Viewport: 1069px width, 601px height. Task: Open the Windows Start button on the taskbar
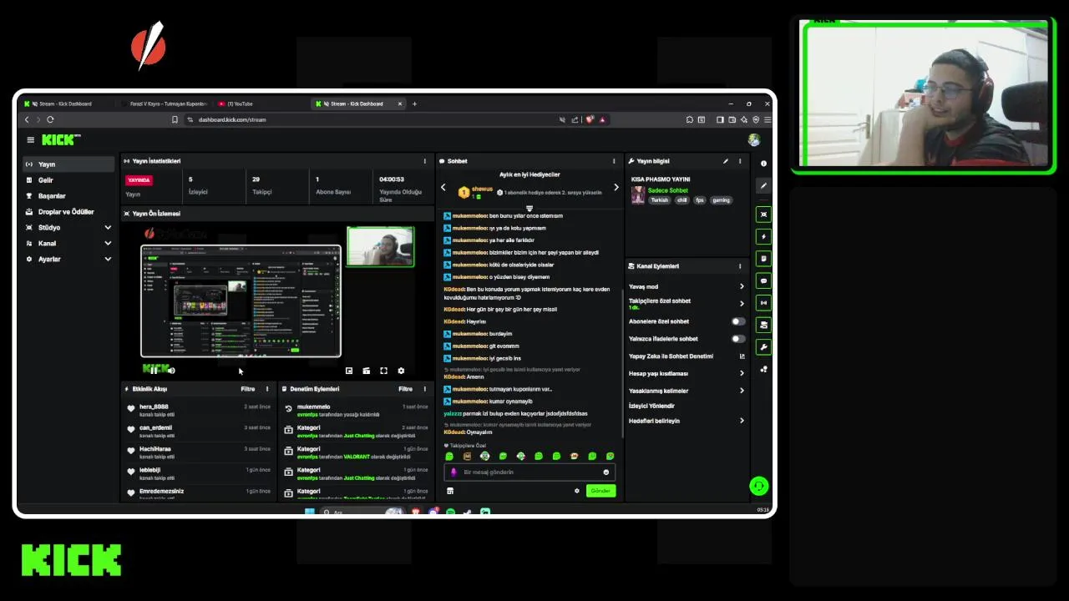pos(310,512)
